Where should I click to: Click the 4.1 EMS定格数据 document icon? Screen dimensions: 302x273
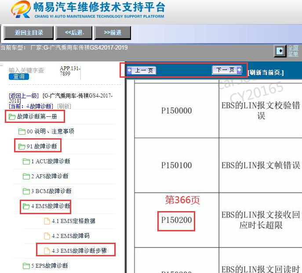click(x=47, y=221)
